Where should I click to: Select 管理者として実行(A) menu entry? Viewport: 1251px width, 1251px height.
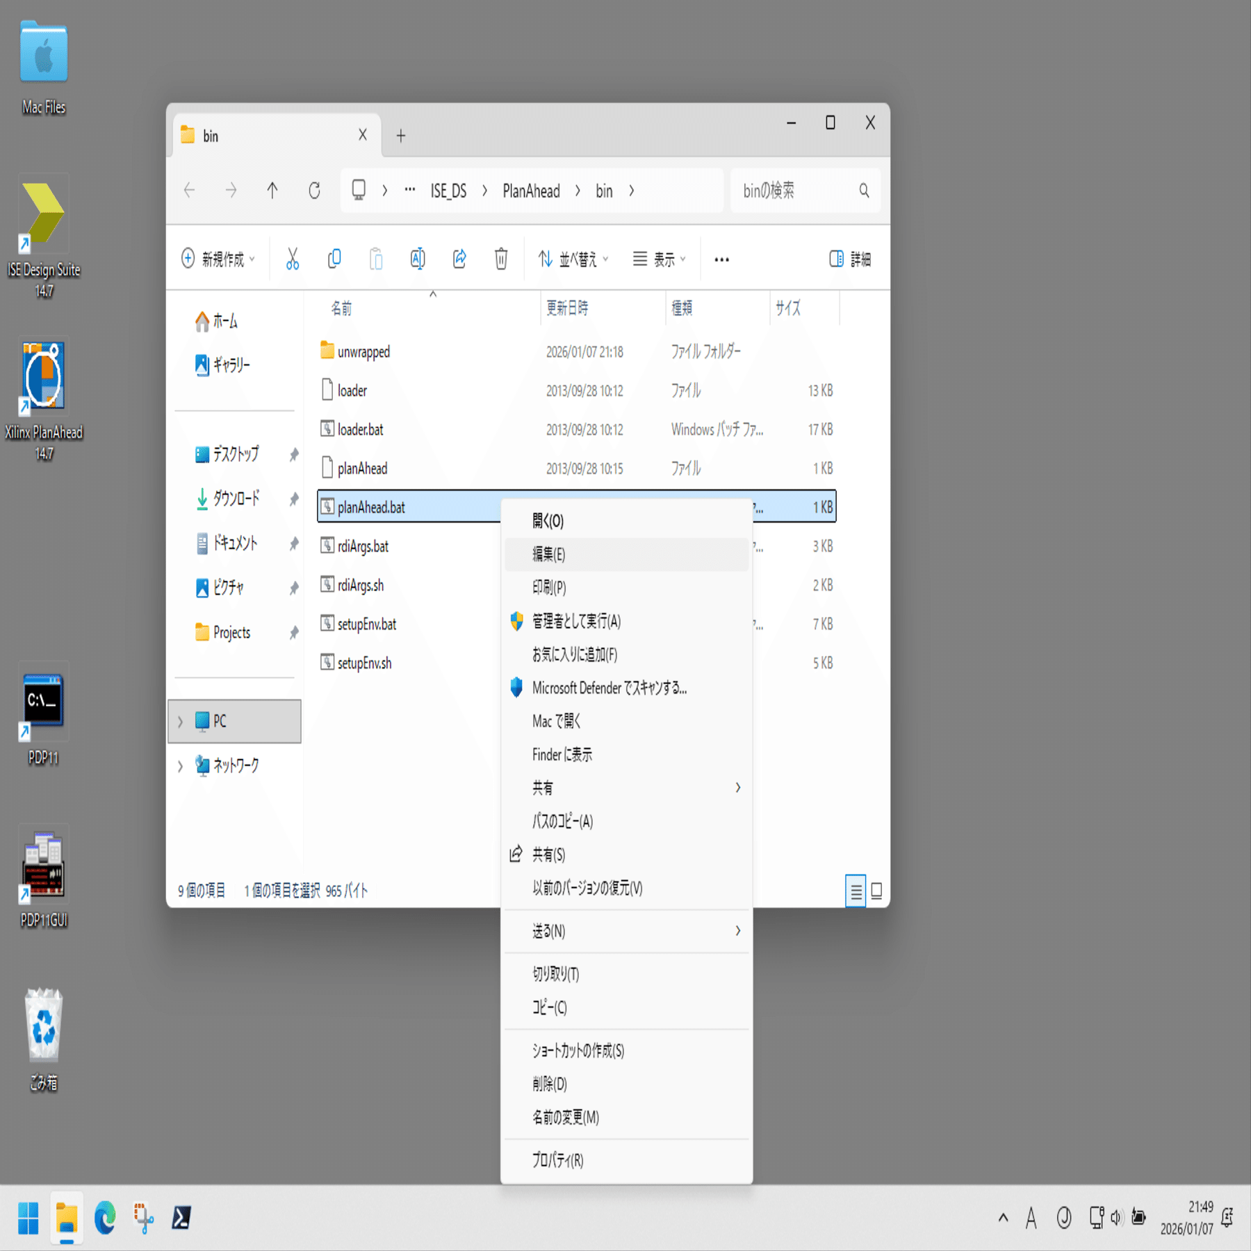tap(627, 621)
